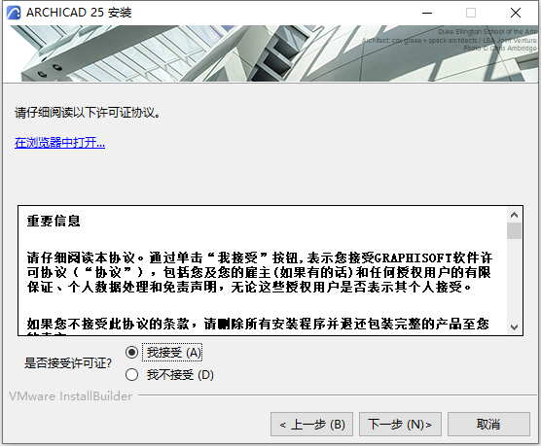541x446 pixels.
Task: Click the license text scrollbar thumb
Action: pos(514,231)
